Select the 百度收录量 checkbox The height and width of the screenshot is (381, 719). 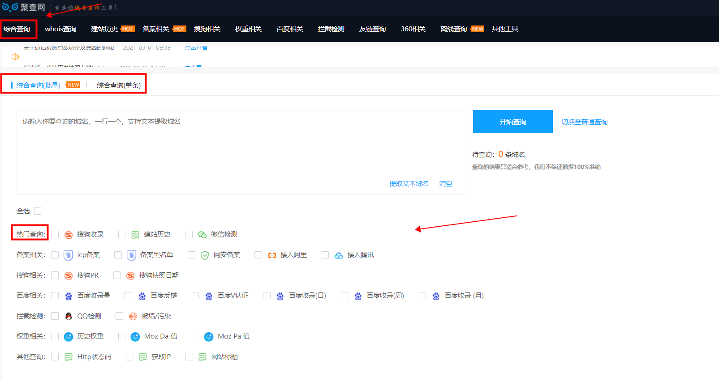[55, 296]
